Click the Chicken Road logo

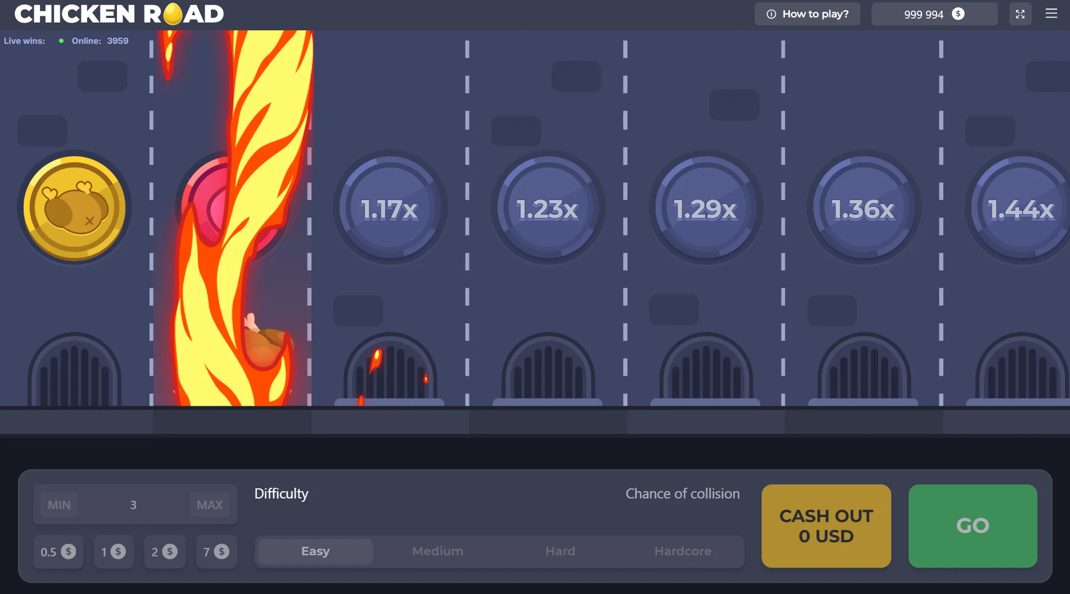pyautogui.click(x=119, y=14)
